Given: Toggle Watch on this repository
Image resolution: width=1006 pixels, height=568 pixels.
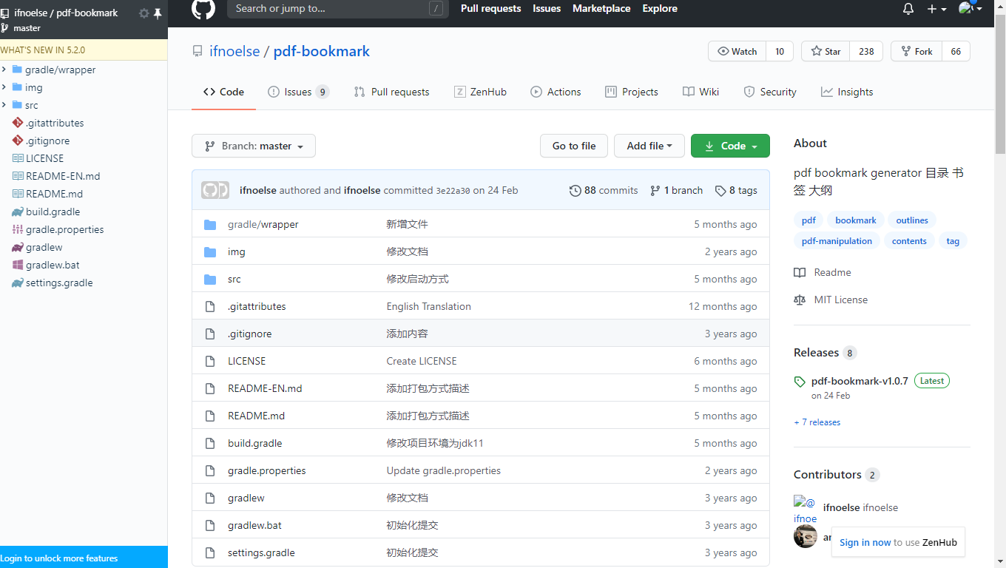Looking at the screenshot, I should pyautogui.click(x=737, y=52).
